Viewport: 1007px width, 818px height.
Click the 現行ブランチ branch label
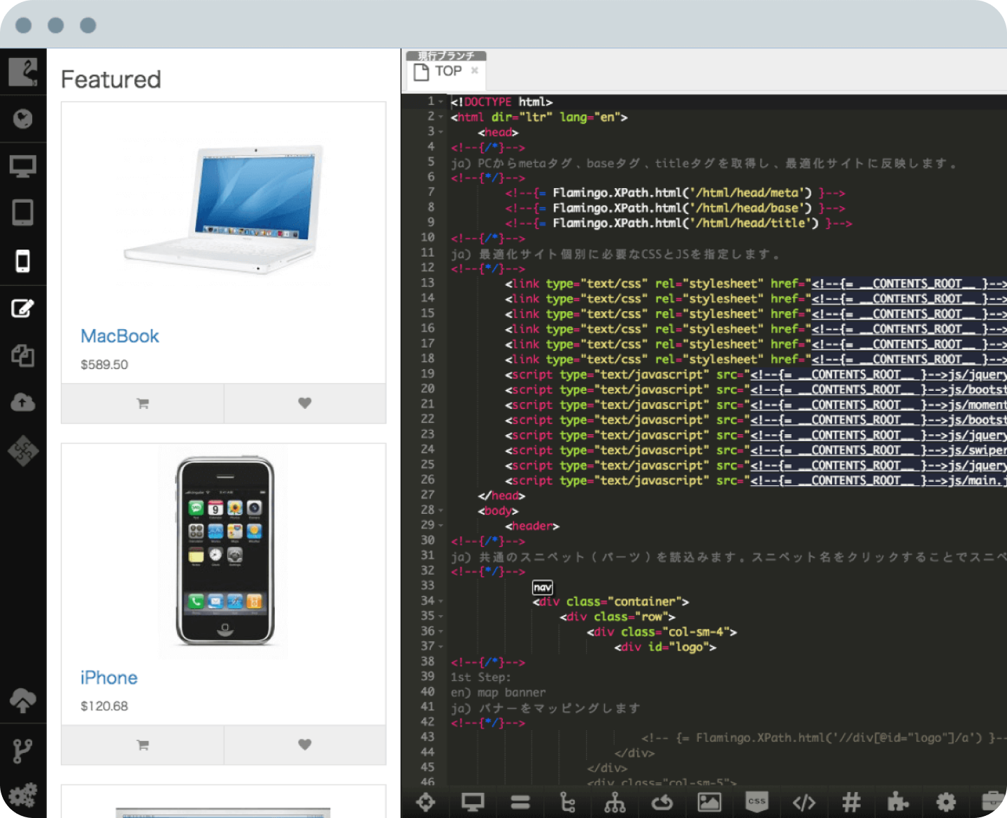(x=446, y=56)
